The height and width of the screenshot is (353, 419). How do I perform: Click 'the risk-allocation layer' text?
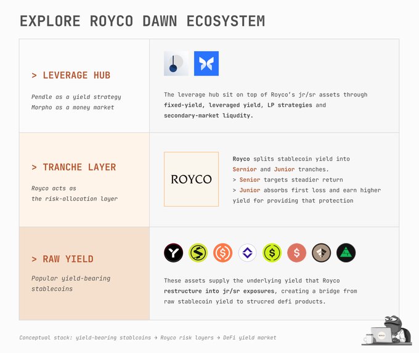pyautogui.click(x=75, y=199)
